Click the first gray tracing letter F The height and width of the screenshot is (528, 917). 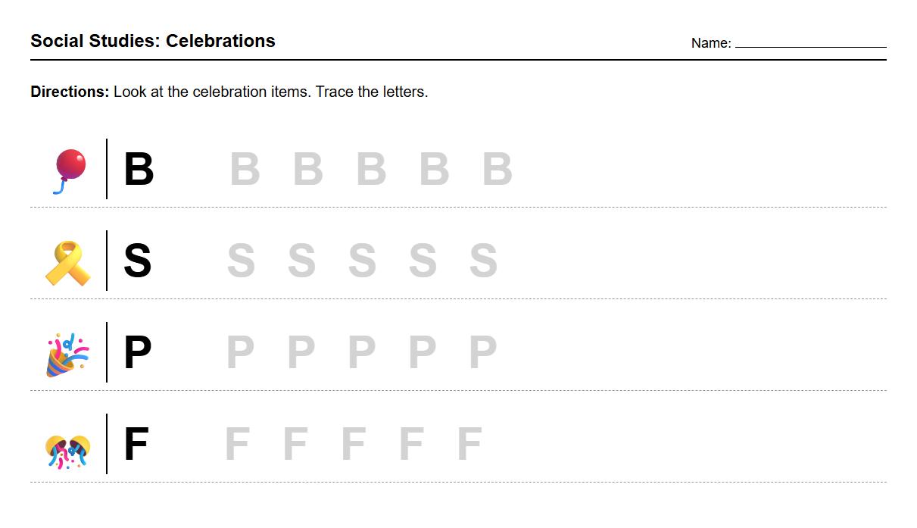coord(237,445)
